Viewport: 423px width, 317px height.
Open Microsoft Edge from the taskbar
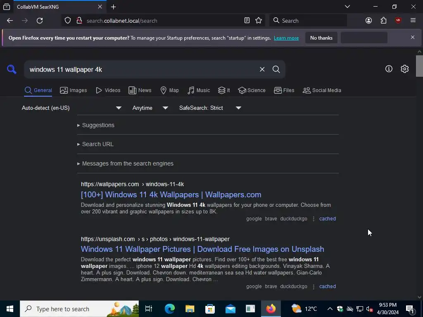(170, 309)
